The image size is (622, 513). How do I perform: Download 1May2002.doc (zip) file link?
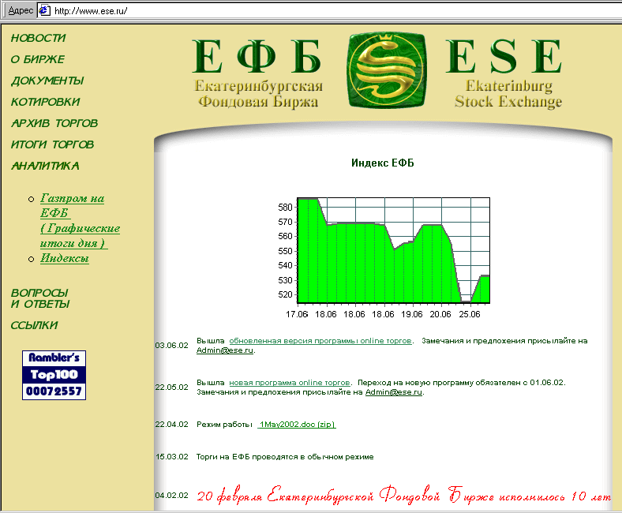coord(297,425)
